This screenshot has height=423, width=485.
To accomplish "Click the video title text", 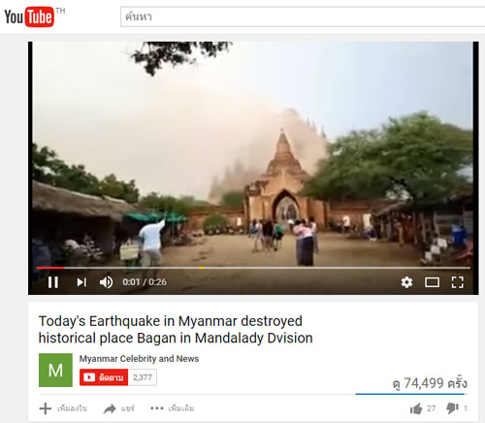I will click(176, 330).
